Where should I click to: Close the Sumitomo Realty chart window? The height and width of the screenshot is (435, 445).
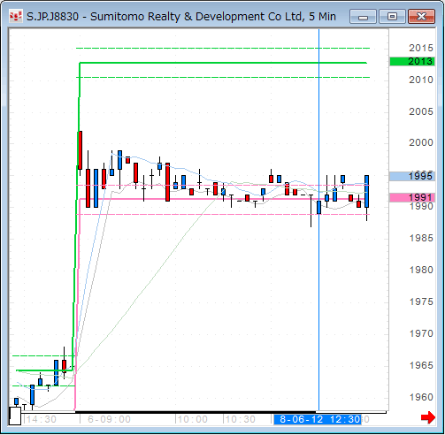point(422,17)
